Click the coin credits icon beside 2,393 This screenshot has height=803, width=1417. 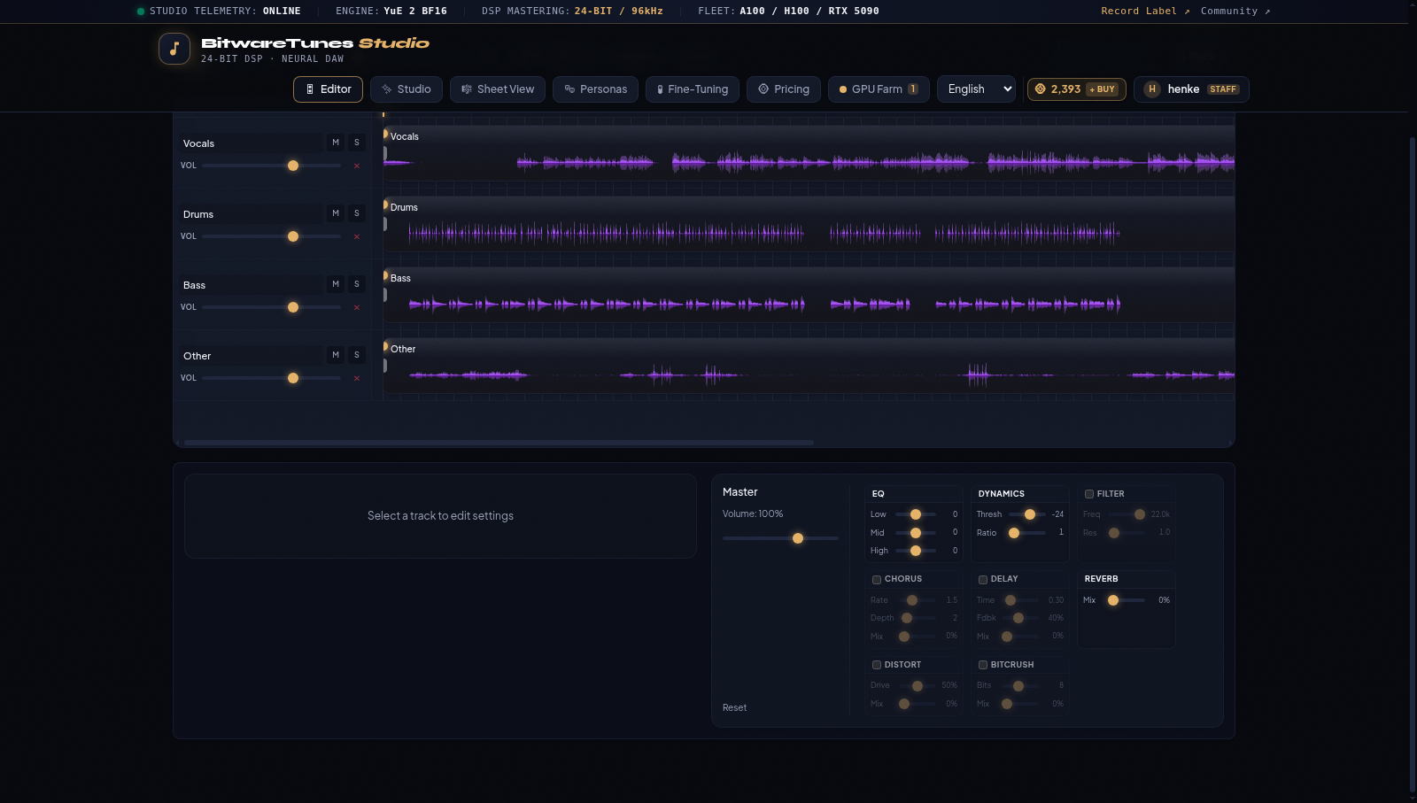coord(1041,89)
